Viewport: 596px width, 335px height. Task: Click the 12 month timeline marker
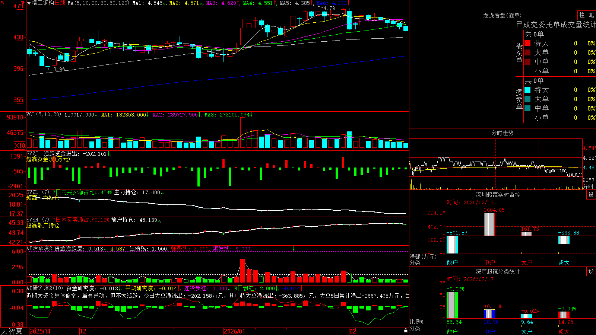point(83,331)
